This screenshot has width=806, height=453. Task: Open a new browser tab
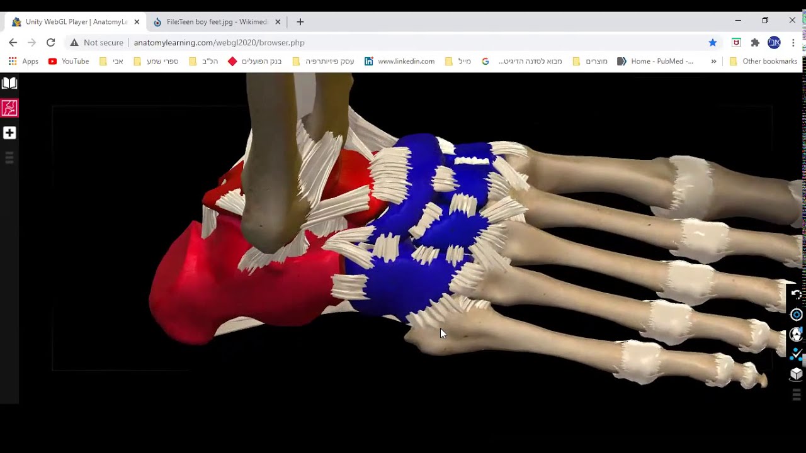(x=300, y=22)
